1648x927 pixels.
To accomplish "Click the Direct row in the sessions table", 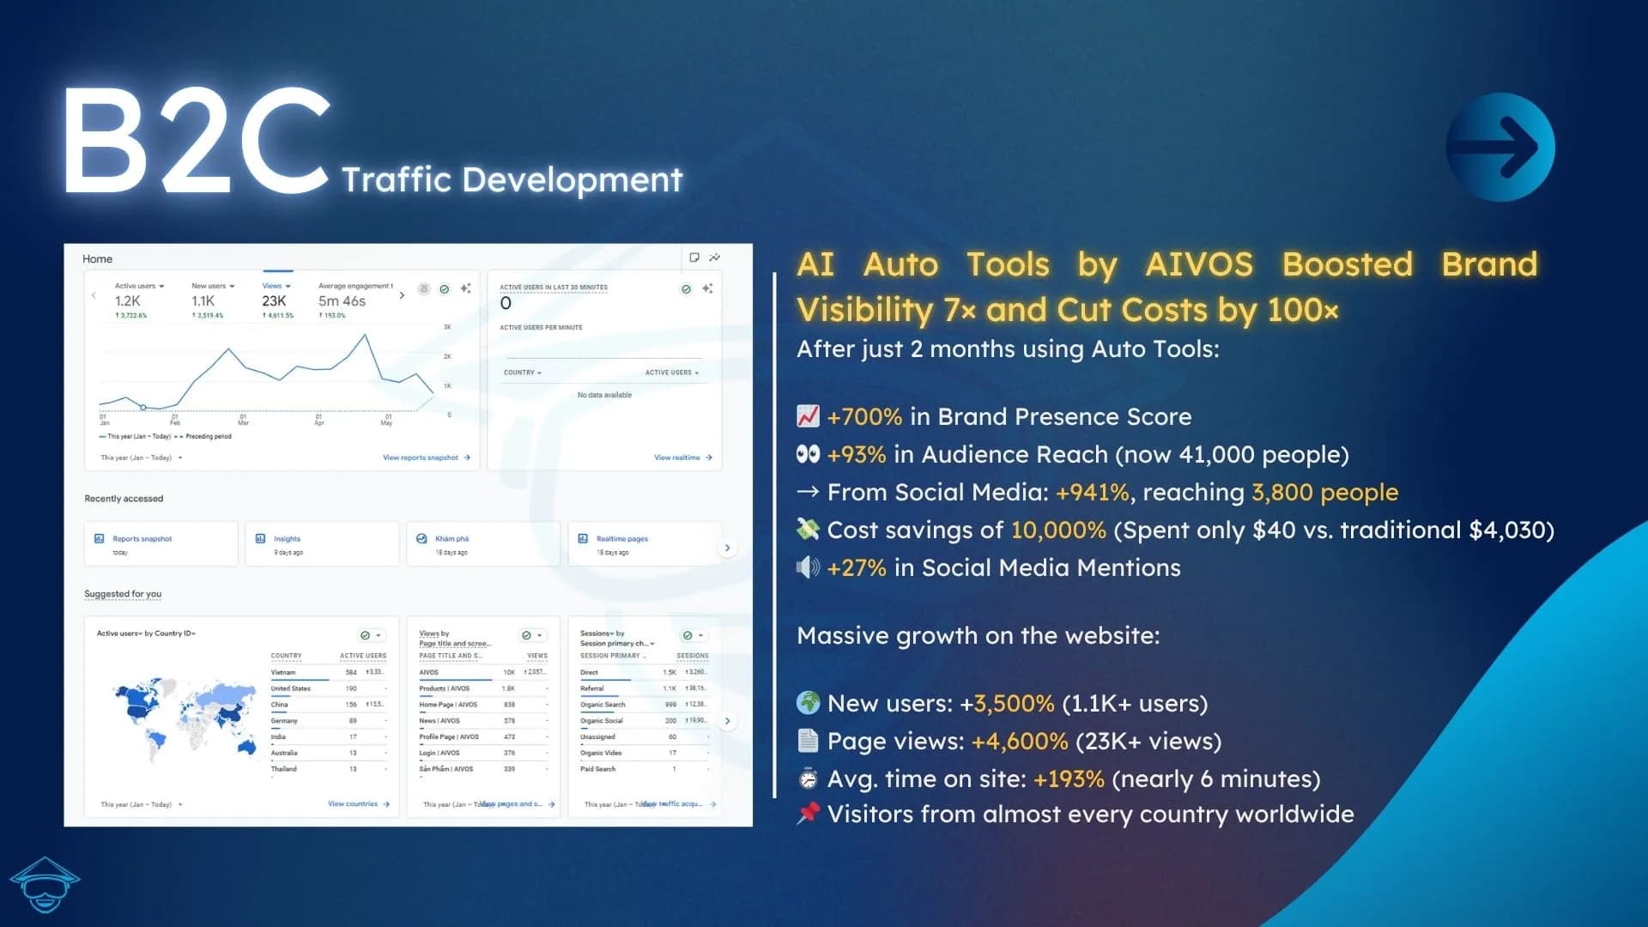I will [x=644, y=672].
